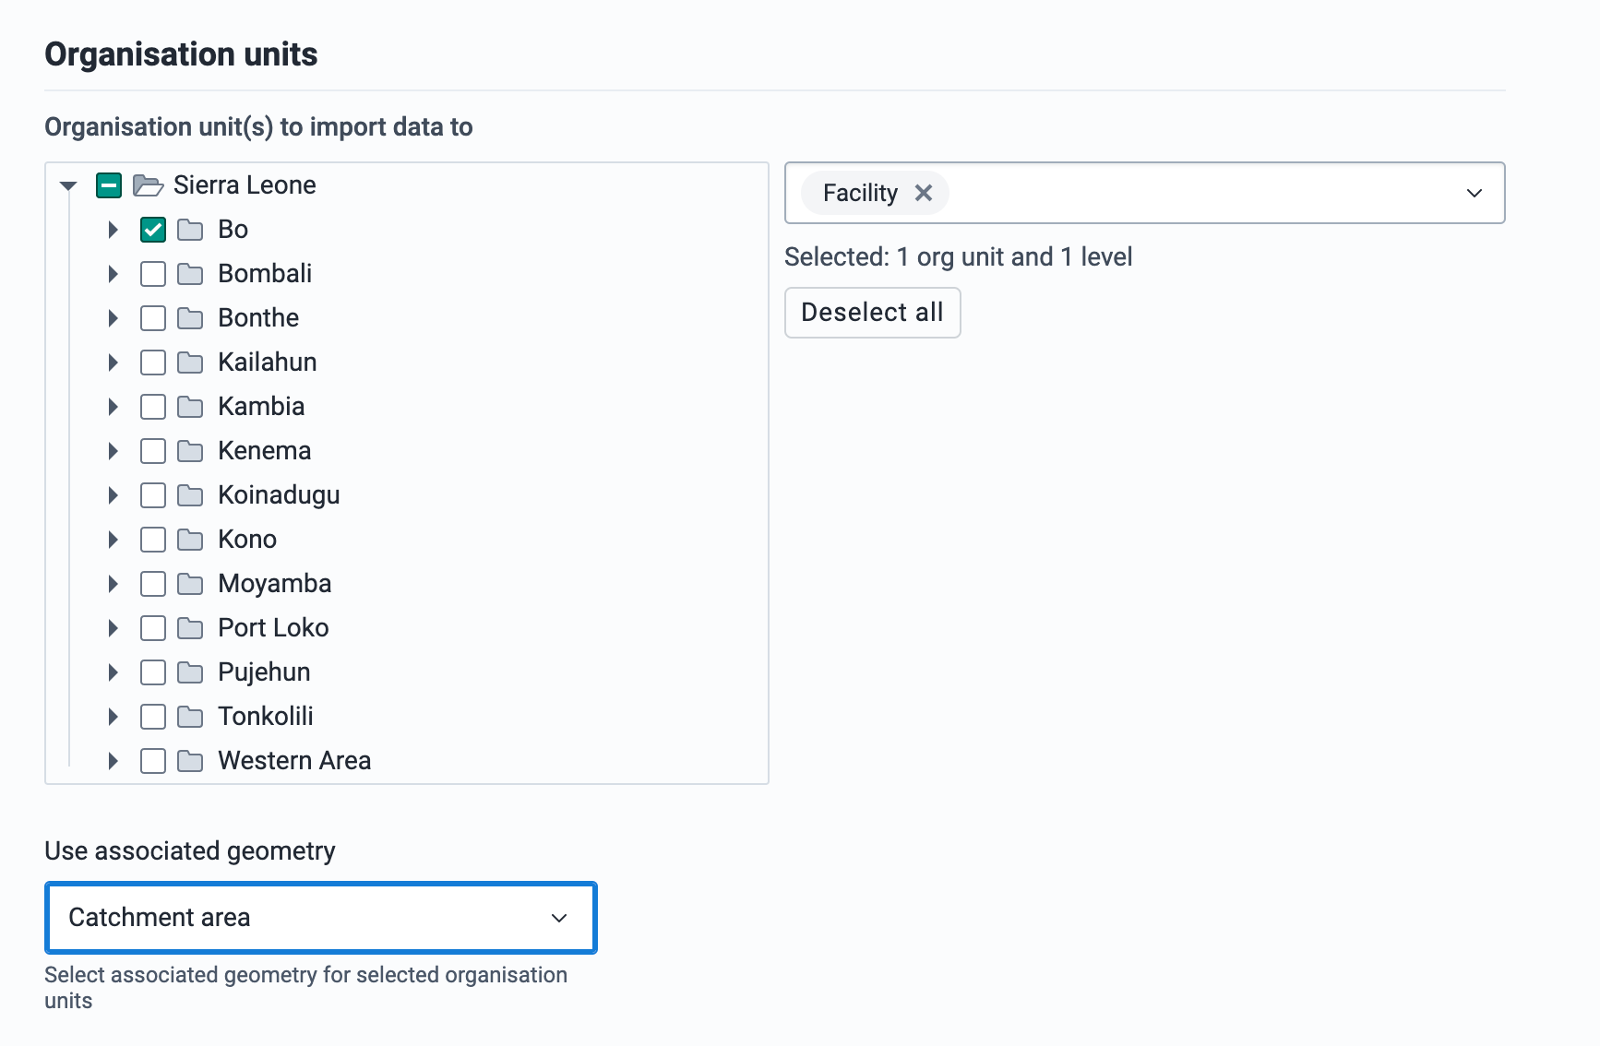
Task: Collapse the Sierra Leone tree node
Action: 68,185
